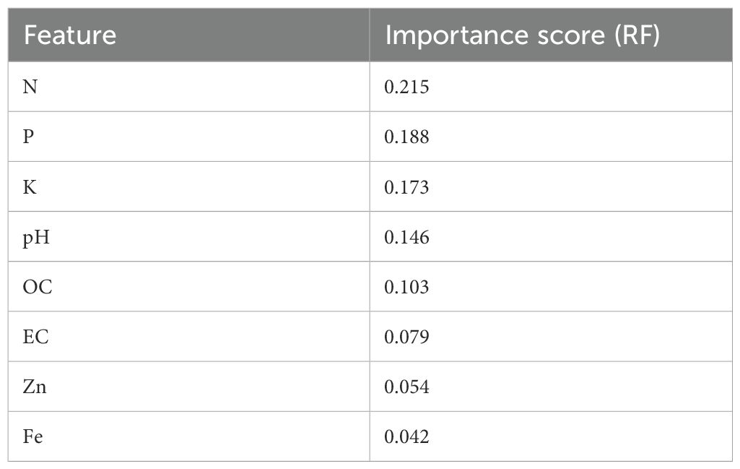Image resolution: width=740 pixels, height=469 pixels.
Task: Select the P feature cell
Action: [x=29, y=137]
